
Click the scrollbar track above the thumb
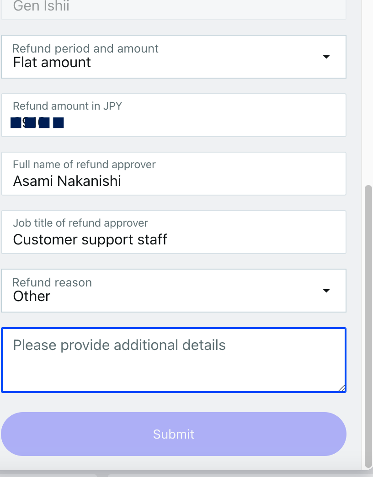tap(368, 91)
